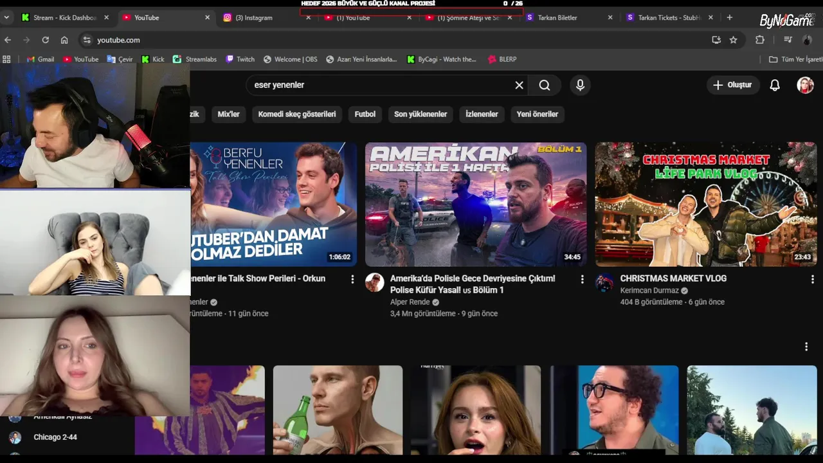Open Kerimcan Durmaz channel avatar

(x=604, y=282)
